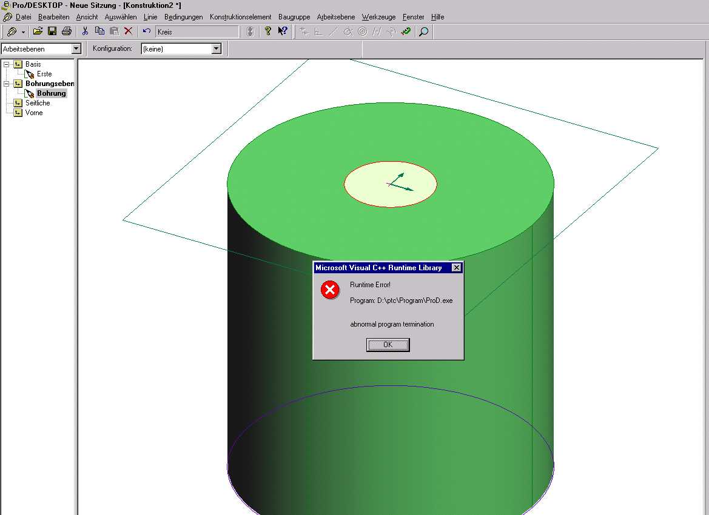Open the Baugruppe menu
The width and height of the screenshot is (709, 515).
coord(294,17)
